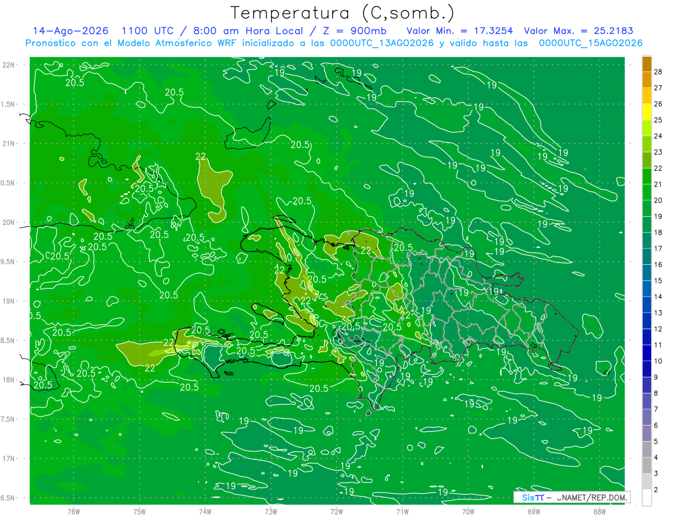673x519 pixels.
Task: Click the color legend label '12'
Action: 658,329
